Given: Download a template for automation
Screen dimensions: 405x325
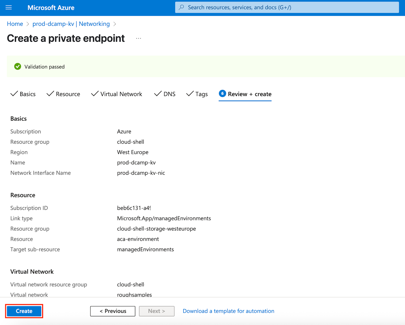Looking at the screenshot, I should [229, 311].
